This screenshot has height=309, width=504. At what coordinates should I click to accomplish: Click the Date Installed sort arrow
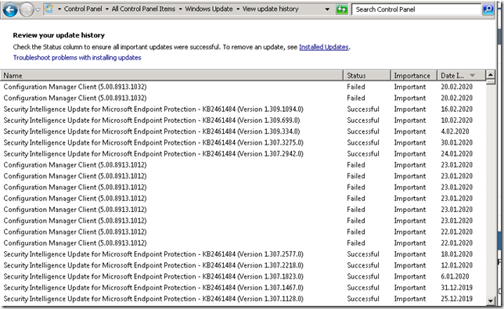click(472, 75)
